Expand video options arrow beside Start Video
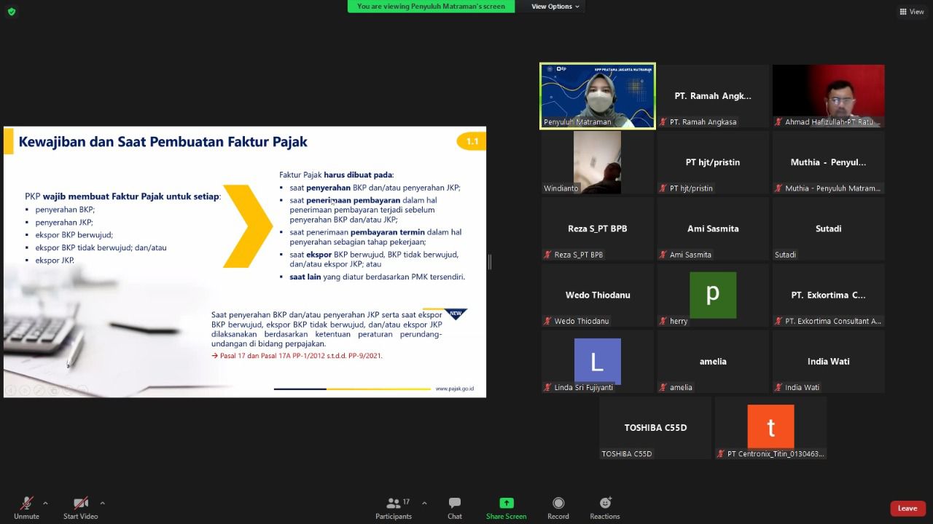The image size is (933, 524). pos(102,503)
